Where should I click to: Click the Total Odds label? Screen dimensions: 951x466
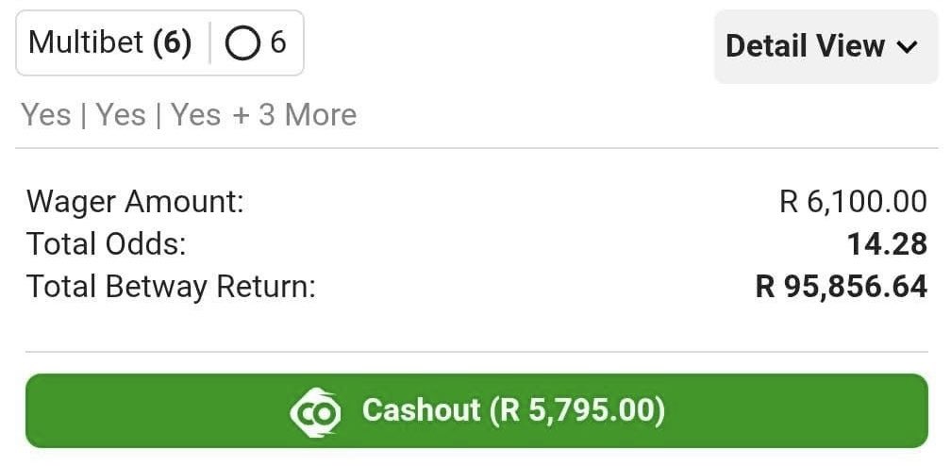coord(106,244)
